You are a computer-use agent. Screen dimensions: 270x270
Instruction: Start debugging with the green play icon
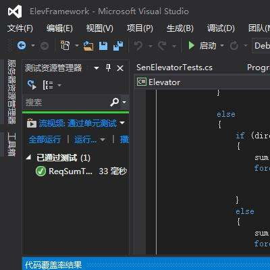click(191, 46)
